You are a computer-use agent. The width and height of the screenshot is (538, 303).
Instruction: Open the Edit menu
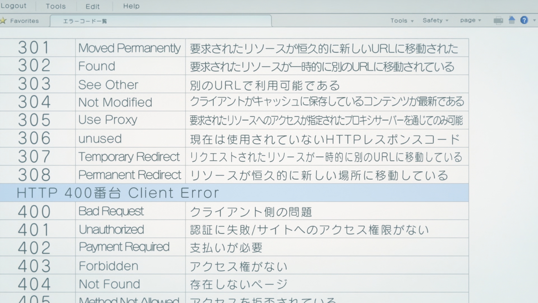92,6
